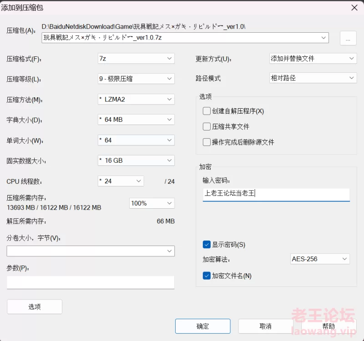364x341 pixels.
Task: Expand the 字典大小 dropdown showing 64 MB
Action: pyautogui.click(x=136, y=120)
